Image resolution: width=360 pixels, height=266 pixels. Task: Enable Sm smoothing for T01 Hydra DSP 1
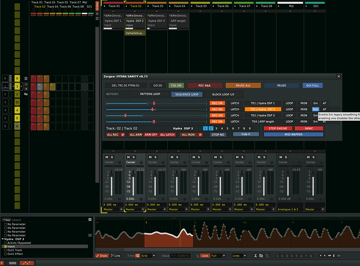tap(315, 103)
